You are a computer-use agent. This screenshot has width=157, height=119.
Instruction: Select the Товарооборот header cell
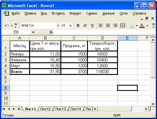click(102, 46)
